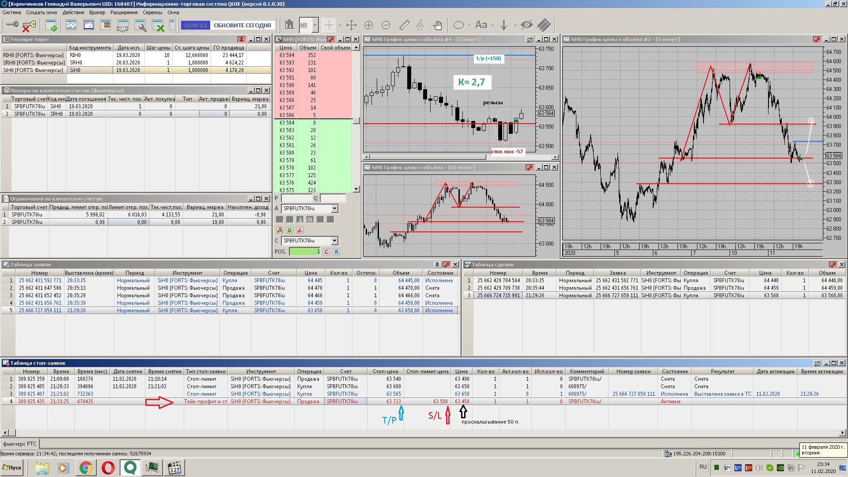The image size is (848, 477).
Task: Select the zoom-out magnifier chart tool
Action: click(x=386, y=25)
